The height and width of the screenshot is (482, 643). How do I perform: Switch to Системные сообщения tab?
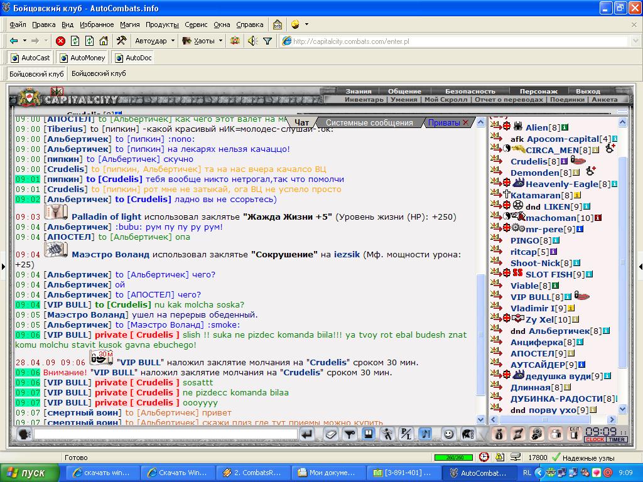369,122
